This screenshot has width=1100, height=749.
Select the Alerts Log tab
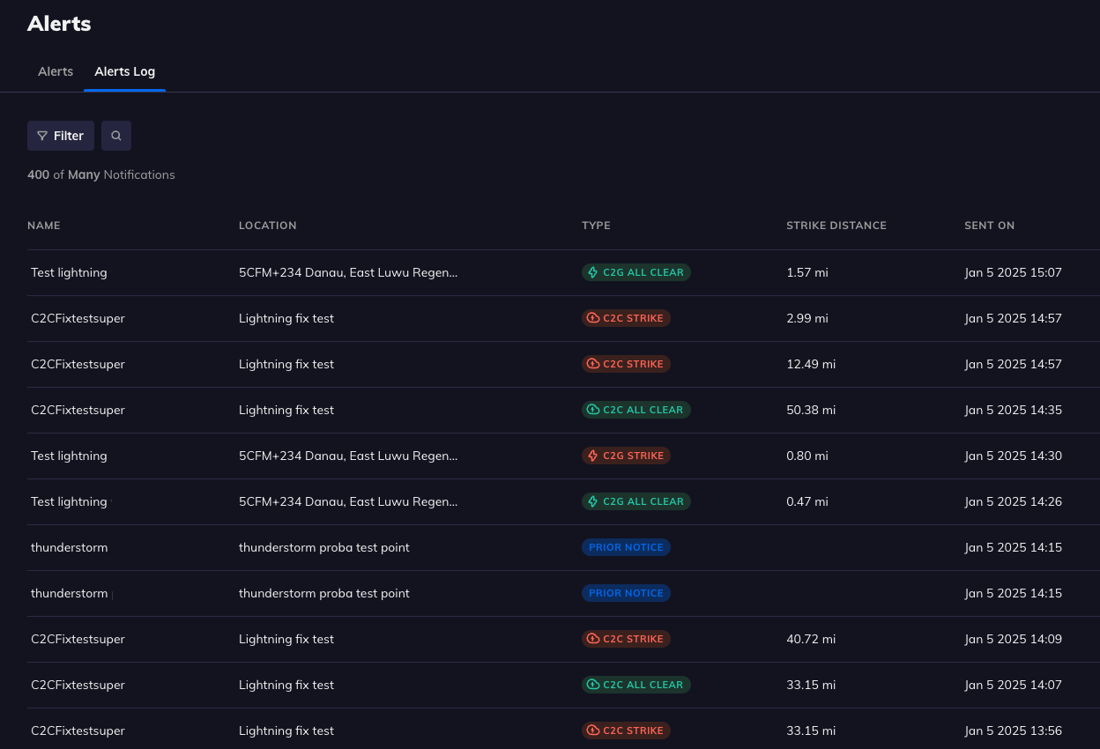tap(125, 71)
